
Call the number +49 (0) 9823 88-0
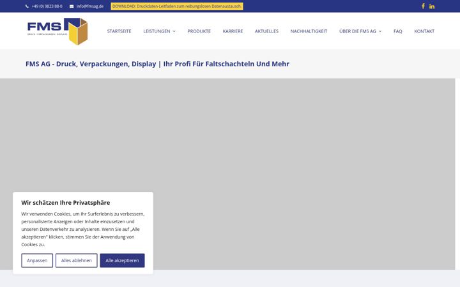pos(47,6)
